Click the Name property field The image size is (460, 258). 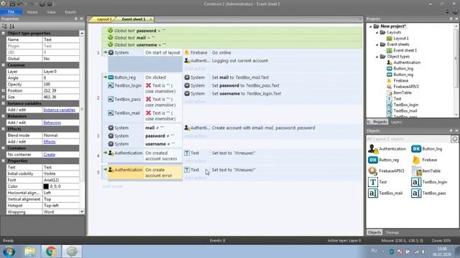click(x=60, y=39)
